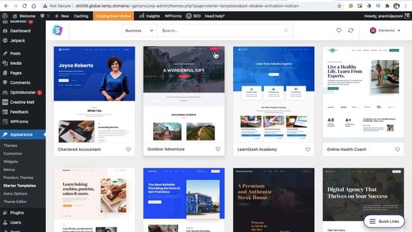The width and height of the screenshot is (412, 232).
Task: Open Astra Options submenu item
Action: click(x=15, y=193)
